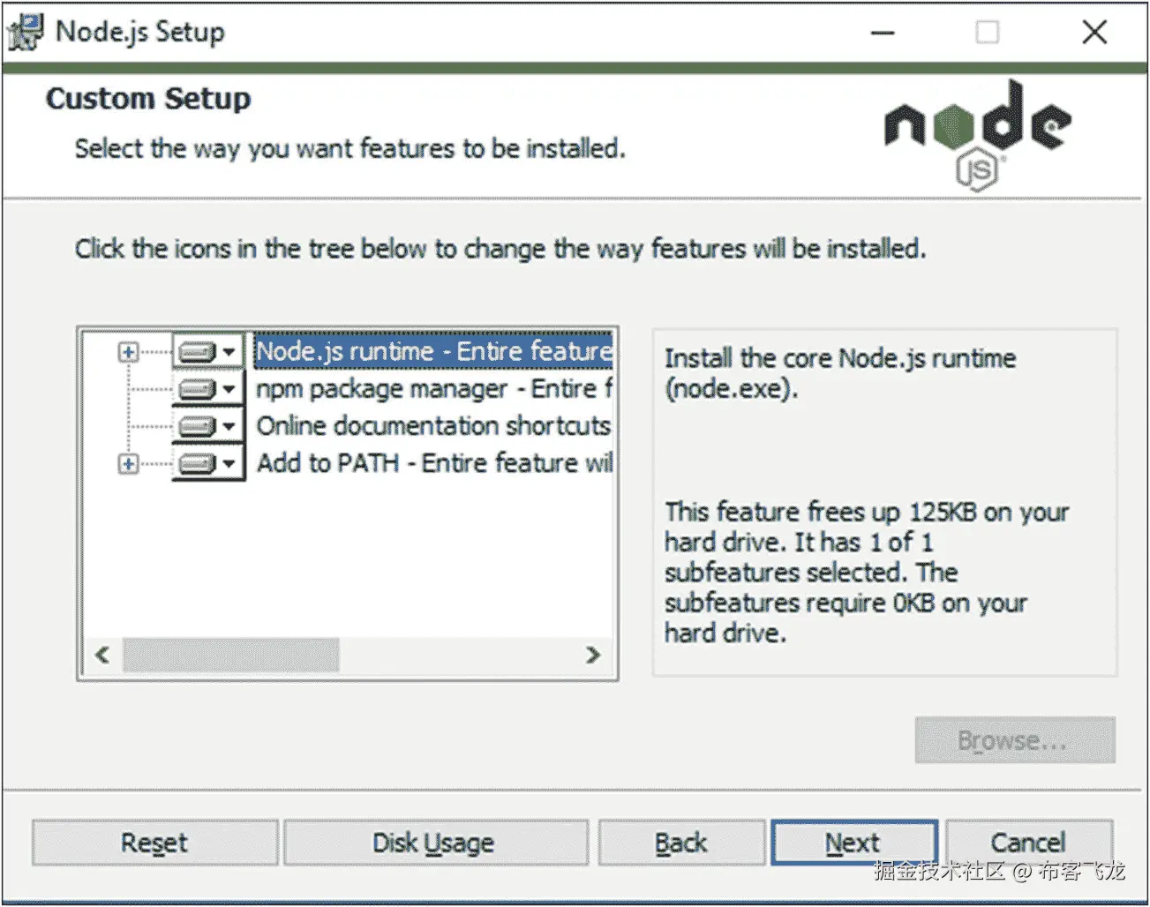Click the feature tree's scroll right arrow
This screenshot has height=907, width=1150.
[593, 655]
